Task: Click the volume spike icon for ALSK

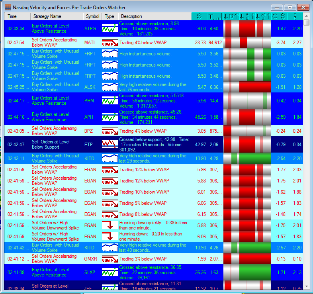Action: [x=110, y=87]
